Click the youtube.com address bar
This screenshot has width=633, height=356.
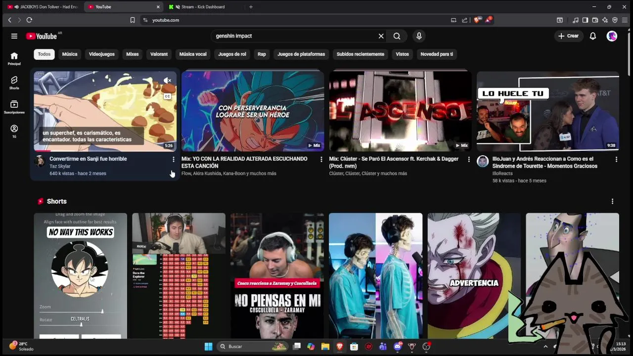click(297, 20)
